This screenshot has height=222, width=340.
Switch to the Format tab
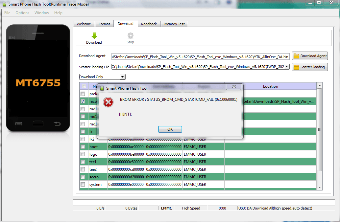104,24
